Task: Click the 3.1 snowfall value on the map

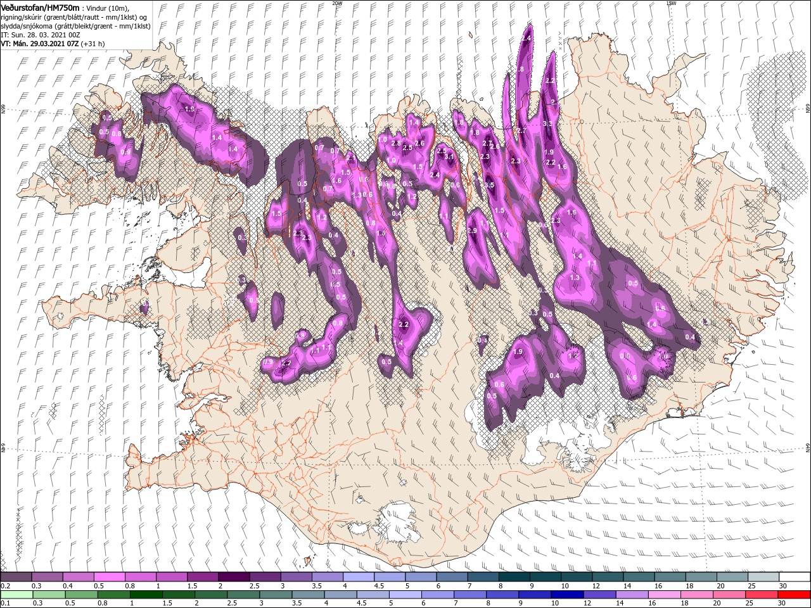Action: click(449, 156)
